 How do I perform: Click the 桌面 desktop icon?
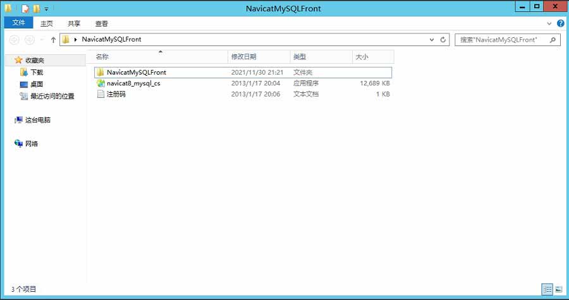24,85
